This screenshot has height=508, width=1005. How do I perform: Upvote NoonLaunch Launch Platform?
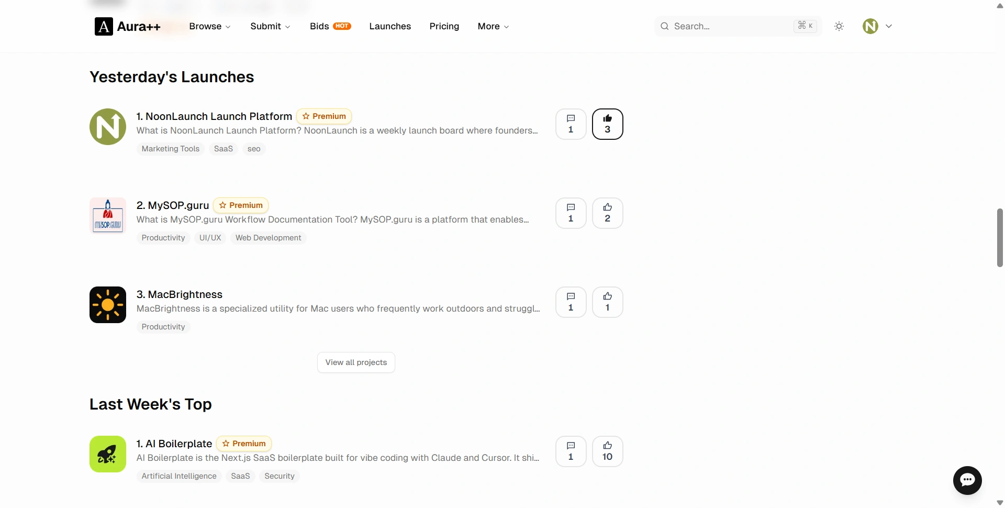coord(607,124)
